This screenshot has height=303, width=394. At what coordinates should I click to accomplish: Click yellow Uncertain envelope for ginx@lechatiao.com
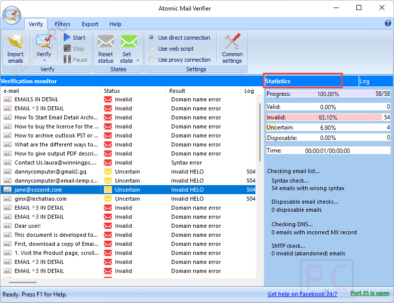[108, 199]
